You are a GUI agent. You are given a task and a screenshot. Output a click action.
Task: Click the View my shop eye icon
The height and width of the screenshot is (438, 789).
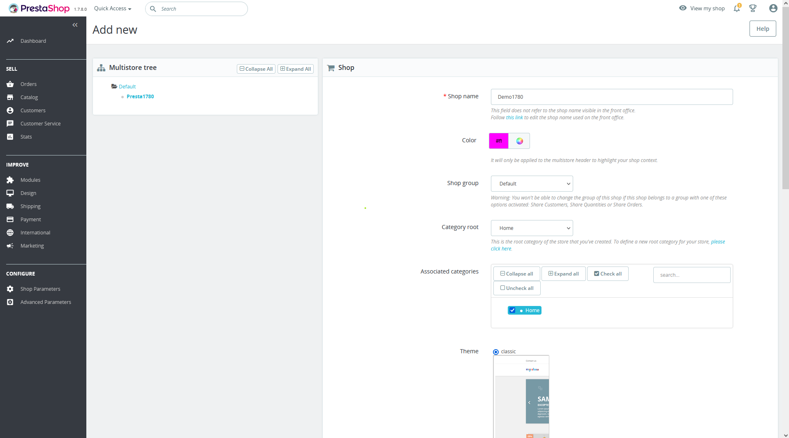tap(683, 8)
